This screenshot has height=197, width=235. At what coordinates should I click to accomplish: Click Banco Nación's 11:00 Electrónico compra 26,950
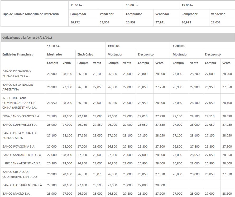point(82,87)
